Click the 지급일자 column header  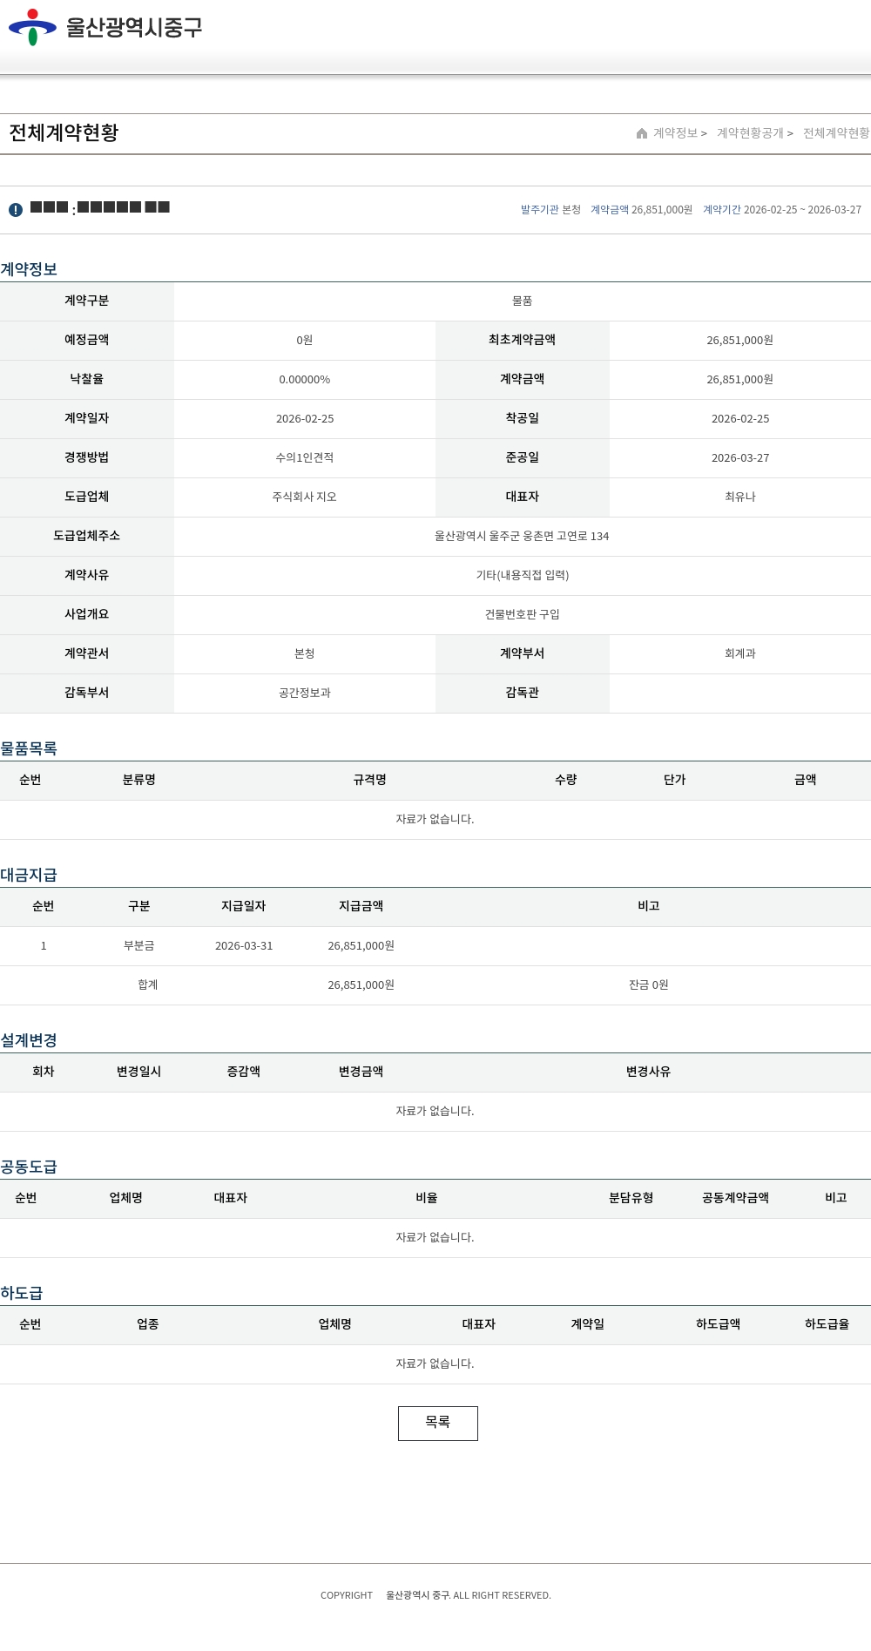[x=243, y=907]
